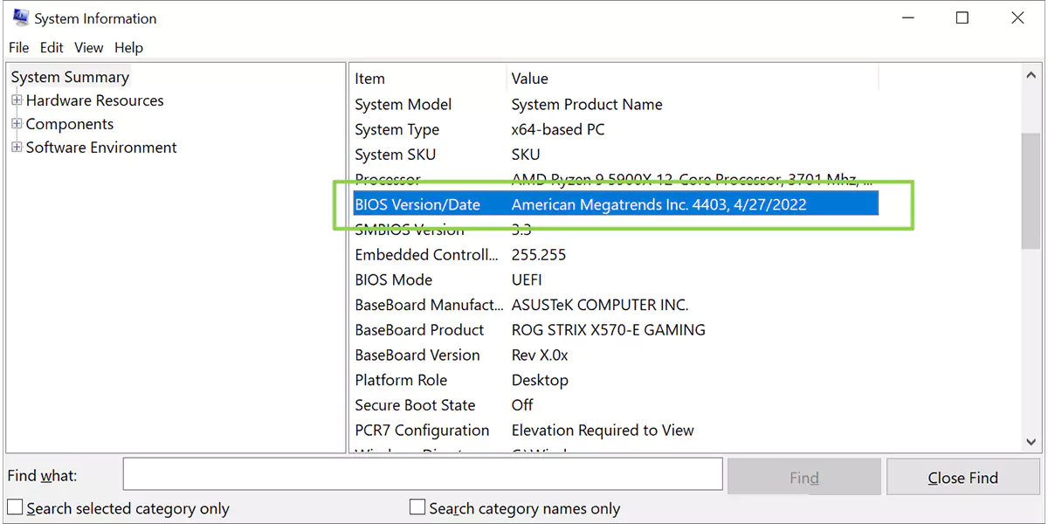Select the Components tree item
This screenshot has width=1048, height=524.
pos(70,124)
